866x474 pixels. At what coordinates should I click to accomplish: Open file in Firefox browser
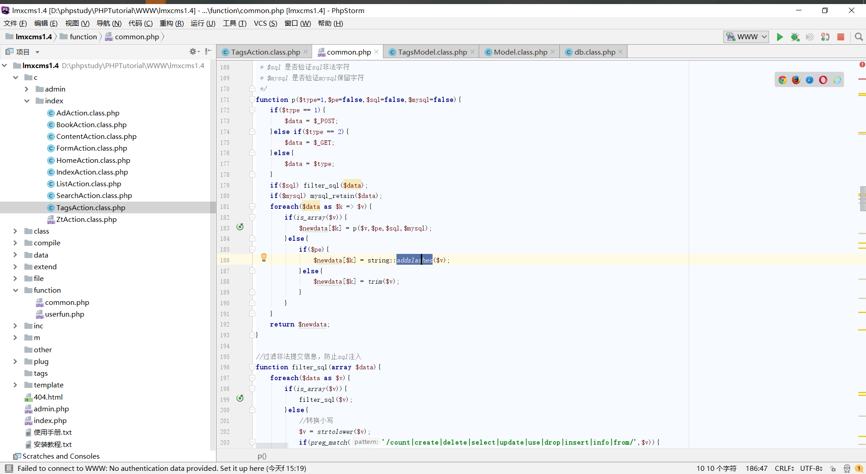click(796, 80)
